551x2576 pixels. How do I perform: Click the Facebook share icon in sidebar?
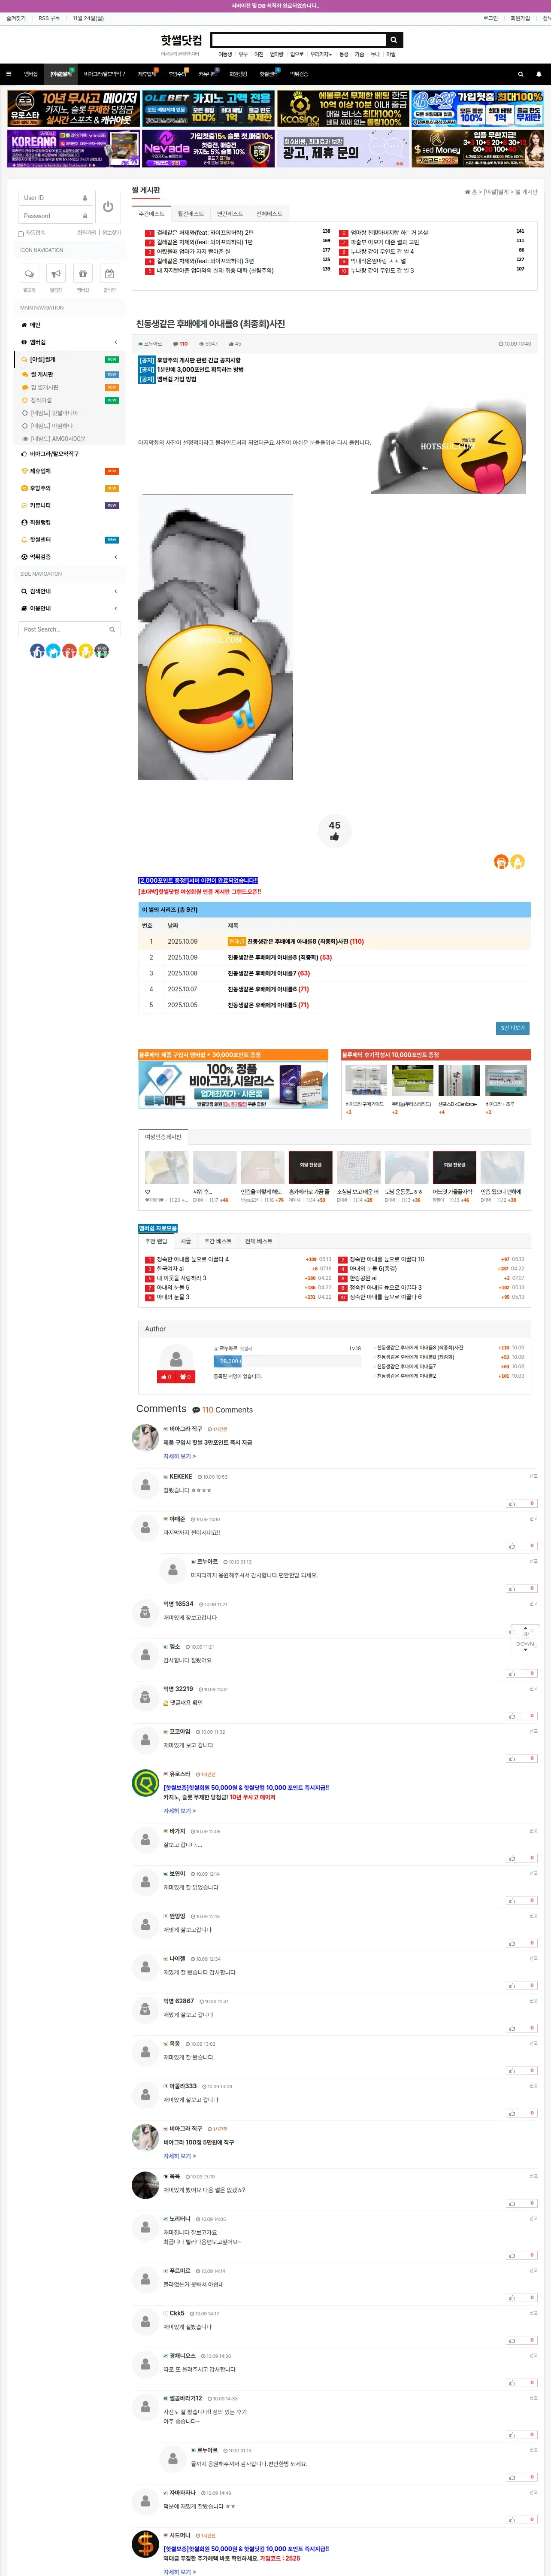(x=37, y=651)
